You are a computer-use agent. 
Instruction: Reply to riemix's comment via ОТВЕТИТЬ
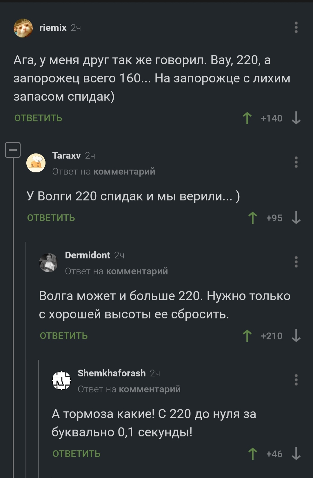(38, 118)
